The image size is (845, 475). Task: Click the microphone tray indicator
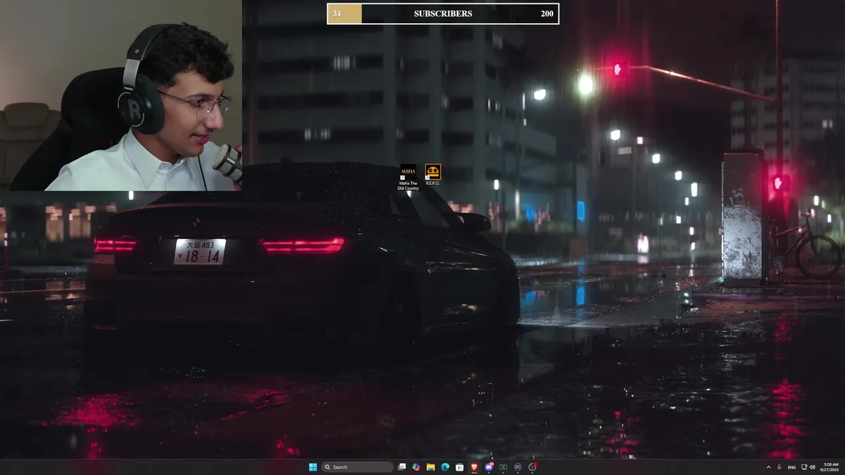[x=779, y=467]
